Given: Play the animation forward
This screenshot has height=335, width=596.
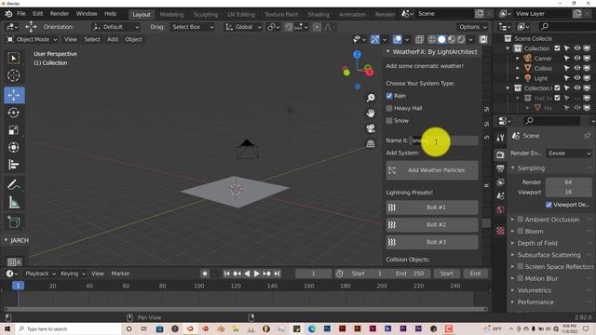Looking at the screenshot, I should tap(257, 274).
